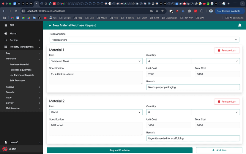Open the password key icon in address bar
The width and height of the screenshot is (246, 154).
152,11
